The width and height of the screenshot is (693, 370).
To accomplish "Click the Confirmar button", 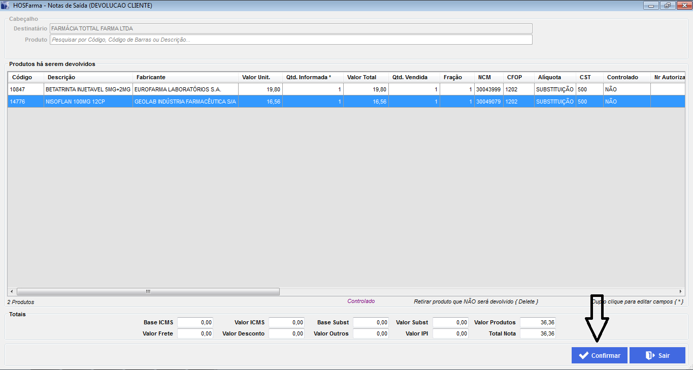I will (x=599, y=355).
